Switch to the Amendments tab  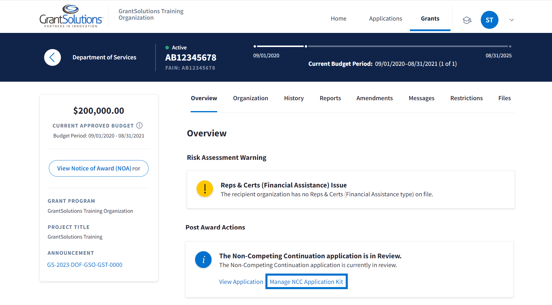click(x=374, y=98)
